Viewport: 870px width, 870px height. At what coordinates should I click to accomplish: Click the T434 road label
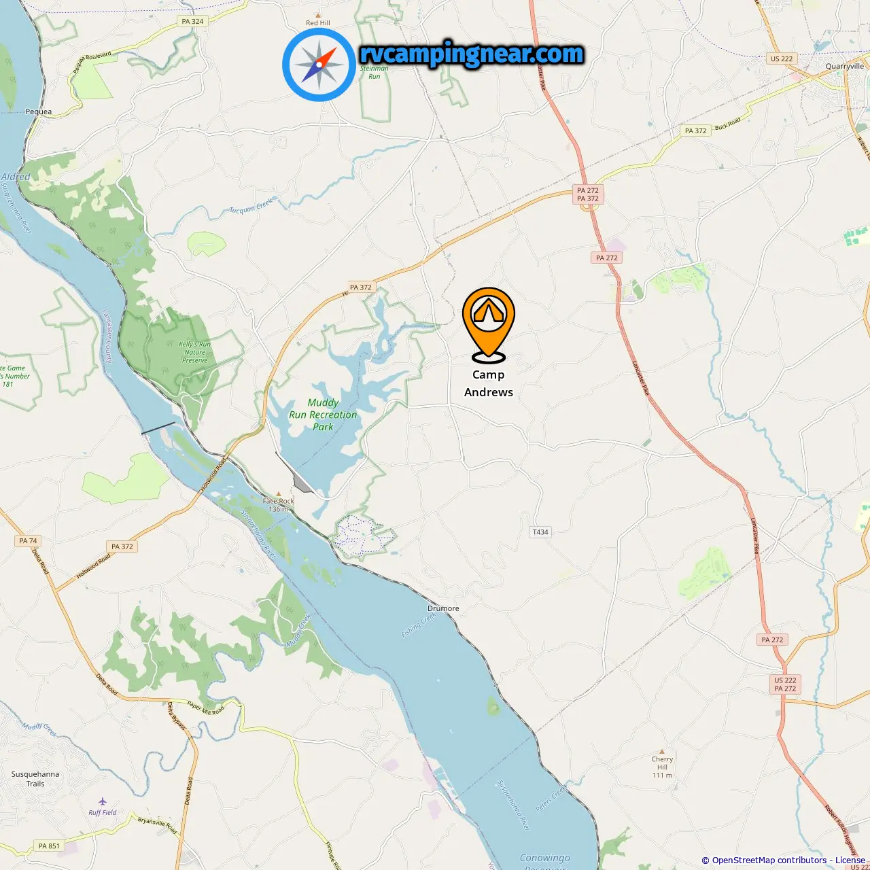coord(540,532)
